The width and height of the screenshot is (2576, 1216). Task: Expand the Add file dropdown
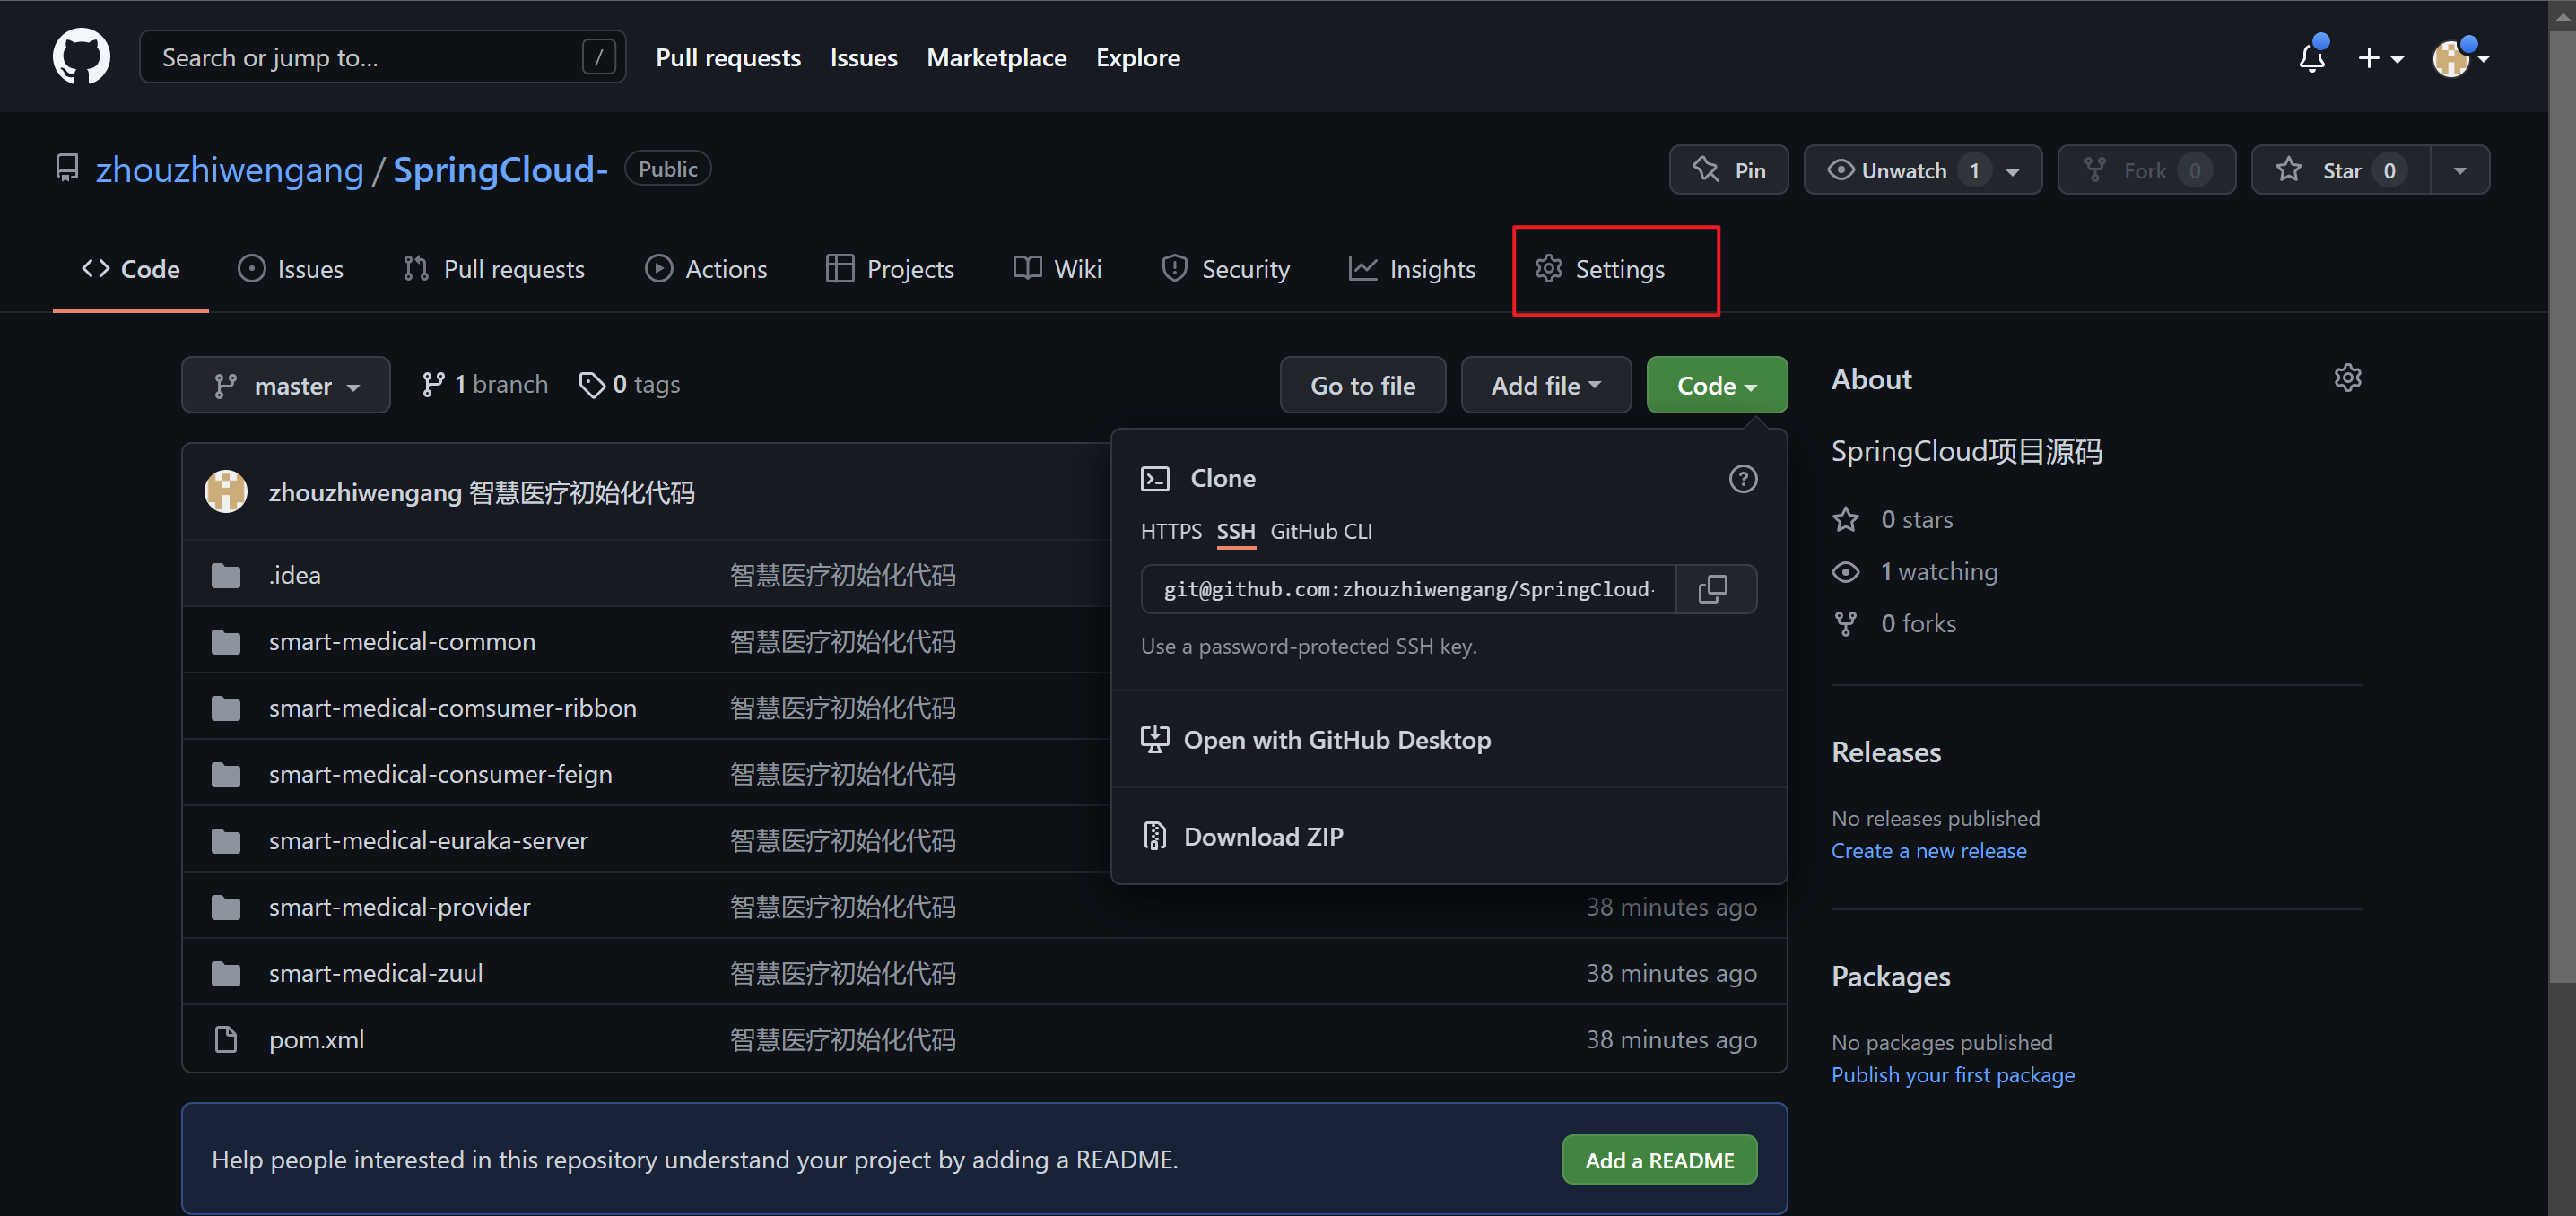(x=1545, y=385)
